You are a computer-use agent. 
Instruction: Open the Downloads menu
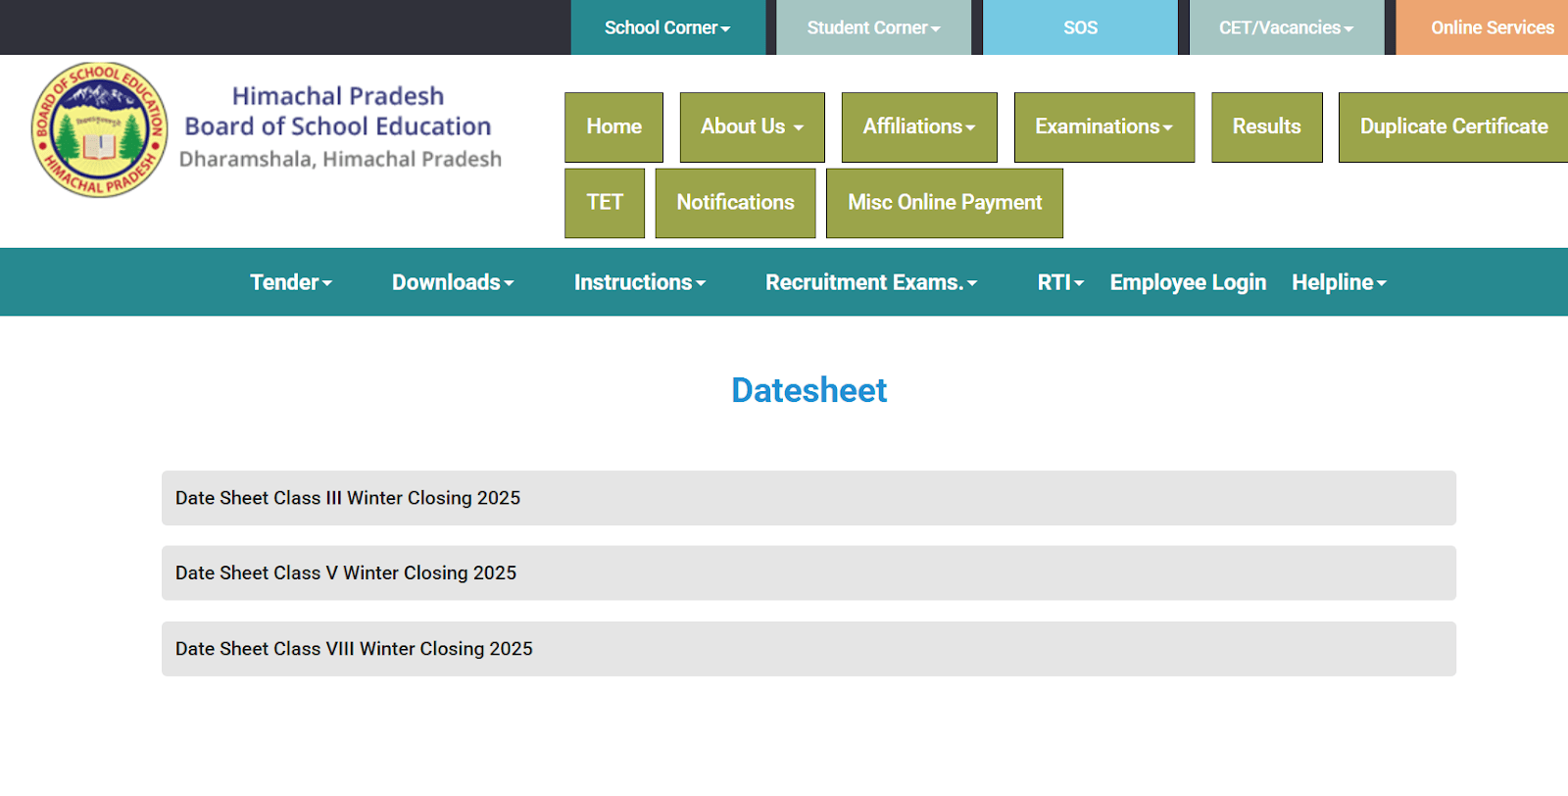coord(453,282)
